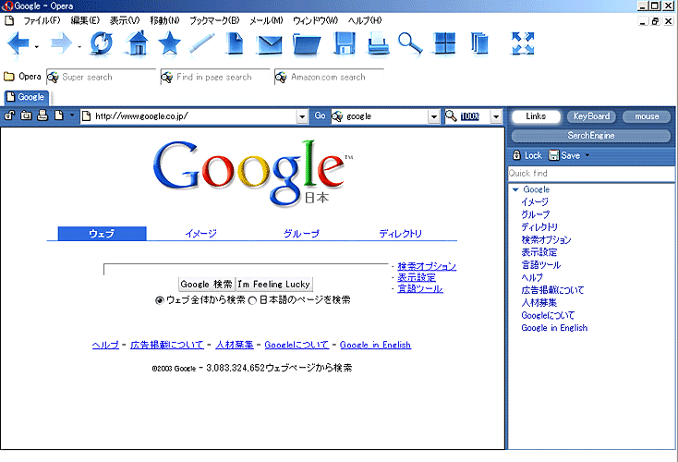Switch to the イメージ search tab

tap(200, 234)
